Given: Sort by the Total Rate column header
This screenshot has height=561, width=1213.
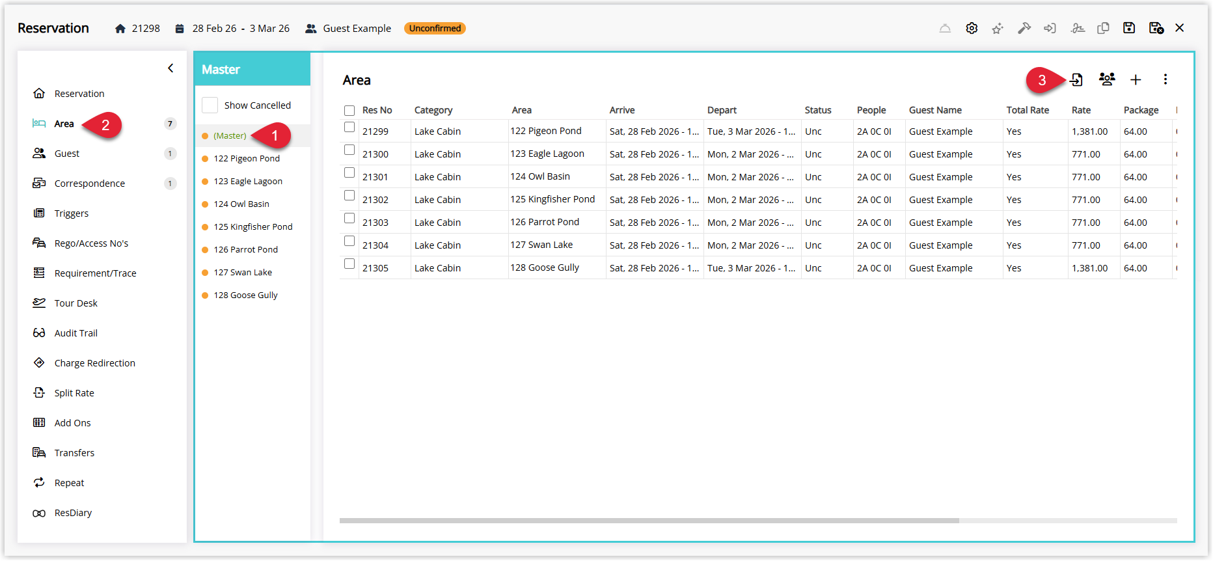Looking at the screenshot, I should pos(1028,110).
